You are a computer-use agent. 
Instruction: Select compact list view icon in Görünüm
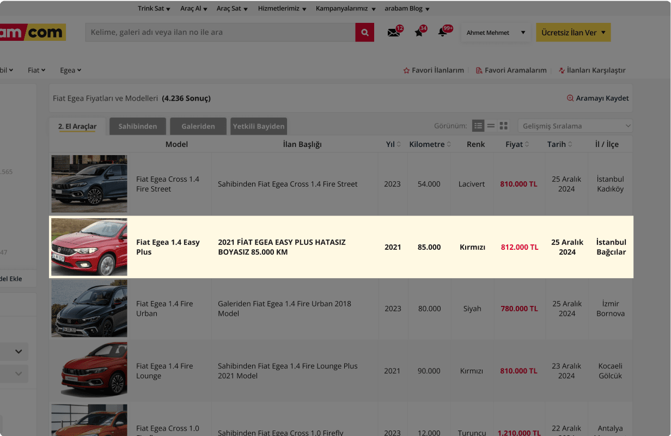pyautogui.click(x=491, y=126)
